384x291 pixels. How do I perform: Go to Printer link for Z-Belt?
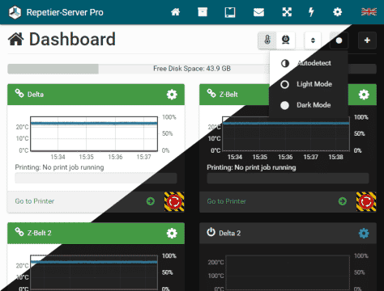[227, 201]
